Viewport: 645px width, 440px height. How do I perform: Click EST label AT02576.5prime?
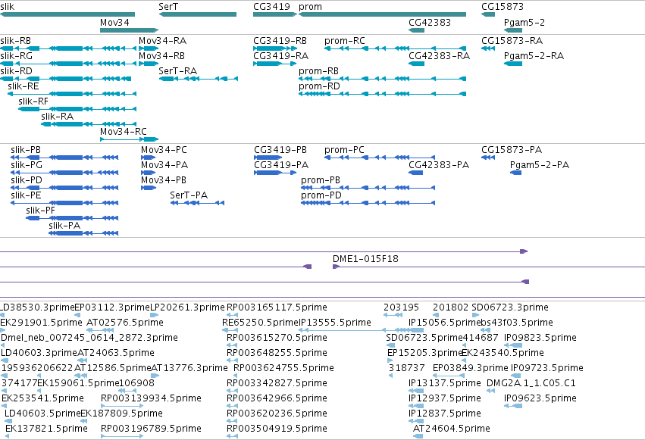coord(124,323)
